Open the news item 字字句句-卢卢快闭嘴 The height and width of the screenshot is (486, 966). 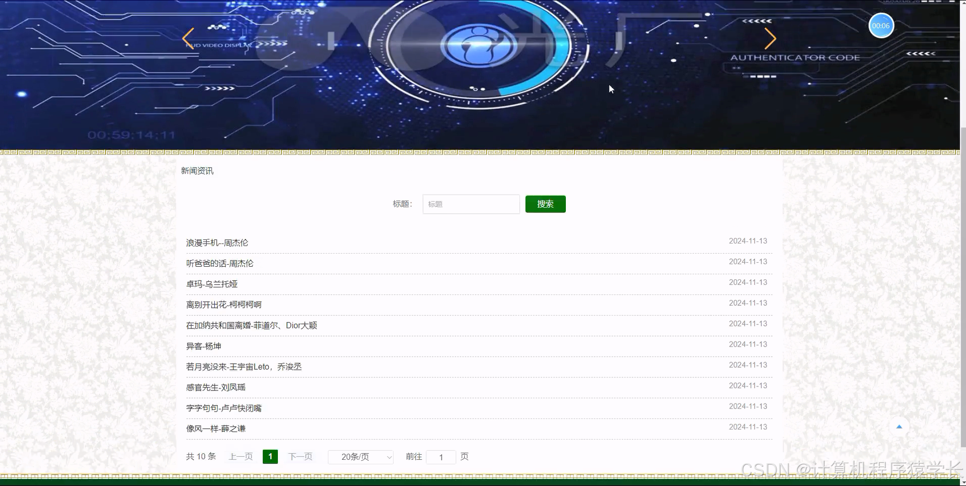[223, 408]
